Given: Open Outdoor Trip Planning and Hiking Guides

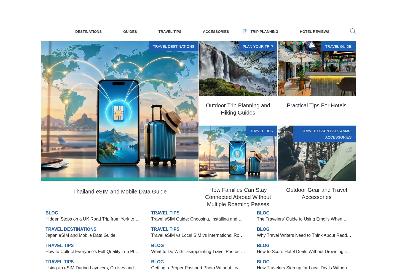Looking at the screenshot, I should tap(238, 109).
